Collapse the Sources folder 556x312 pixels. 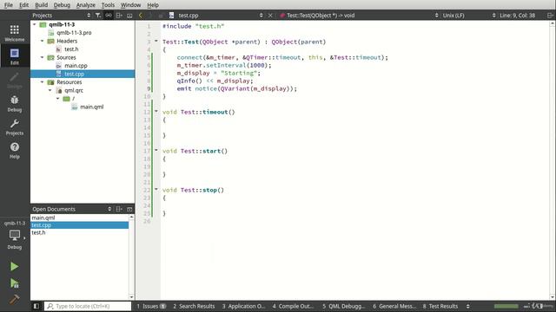coord(43,57)
